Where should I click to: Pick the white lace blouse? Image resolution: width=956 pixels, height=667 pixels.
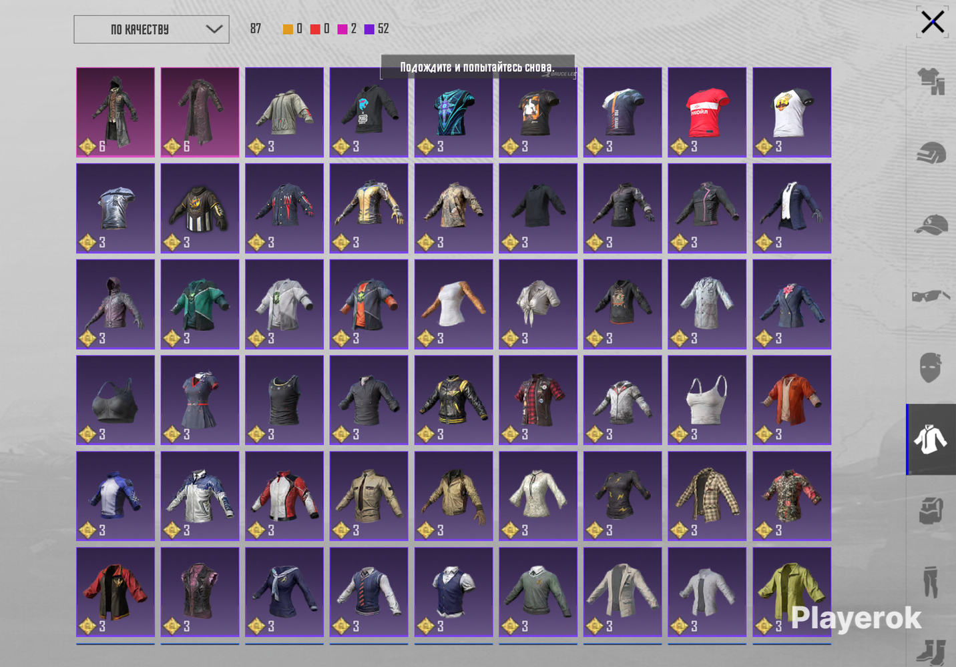[538, 496]
